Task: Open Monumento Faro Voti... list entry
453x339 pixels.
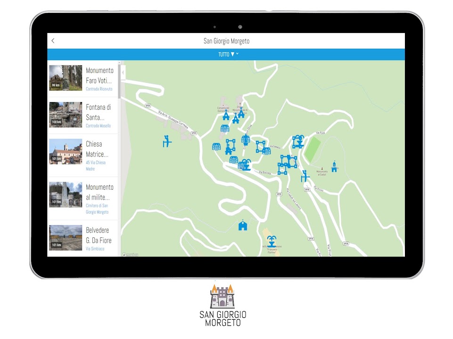Action: (83, 79)
